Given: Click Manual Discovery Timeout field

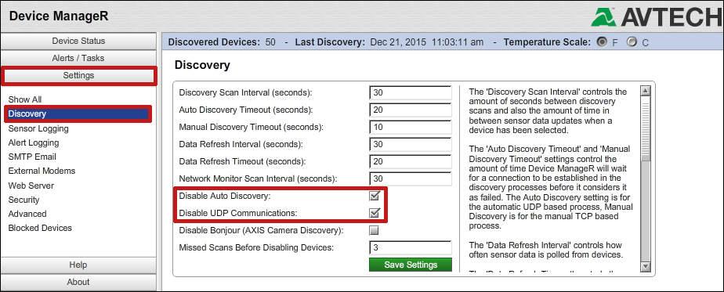Looking at the screenshot, I should 411,127.
